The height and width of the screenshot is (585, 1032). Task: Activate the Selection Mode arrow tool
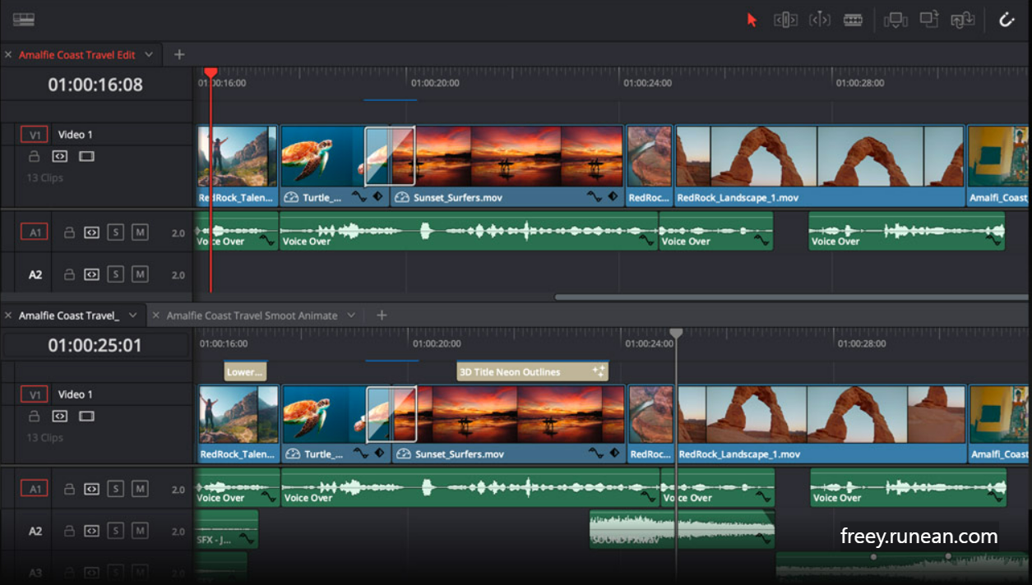[x=750, y=19]
